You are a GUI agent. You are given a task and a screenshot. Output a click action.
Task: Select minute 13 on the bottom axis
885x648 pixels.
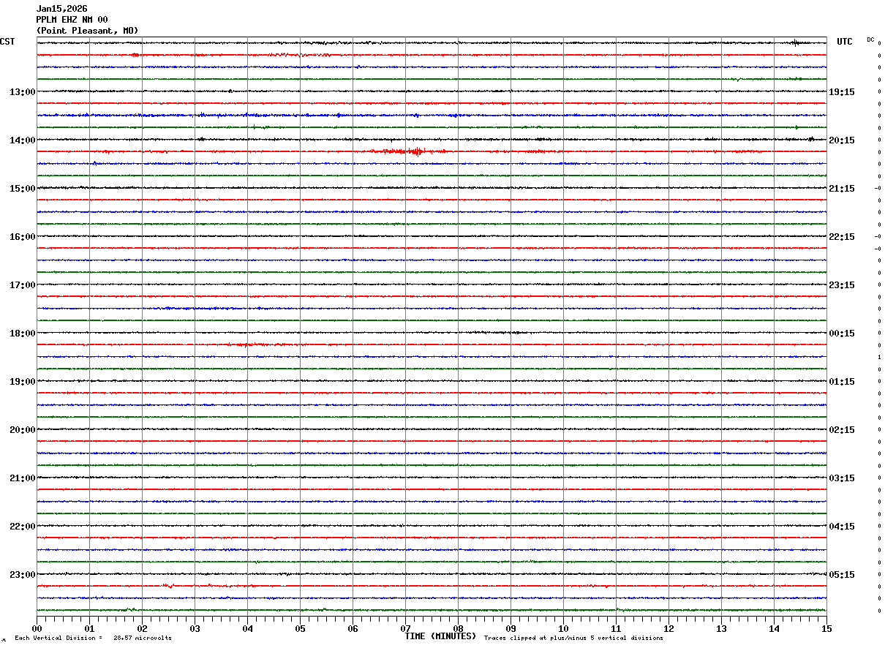coord(721,628)
